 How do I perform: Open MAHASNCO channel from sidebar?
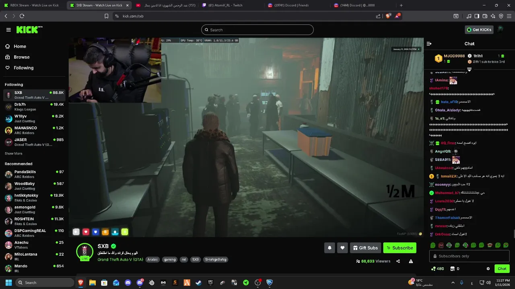(x=34, y=130)
